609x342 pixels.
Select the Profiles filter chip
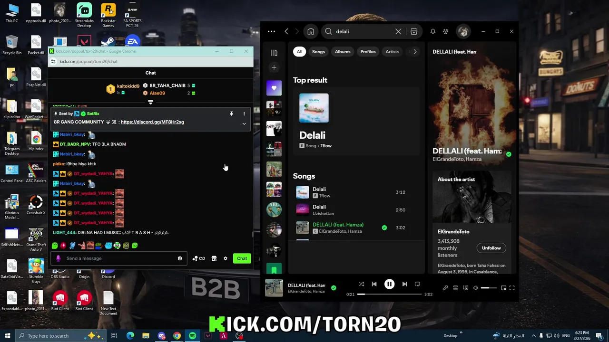pos(368,52)
